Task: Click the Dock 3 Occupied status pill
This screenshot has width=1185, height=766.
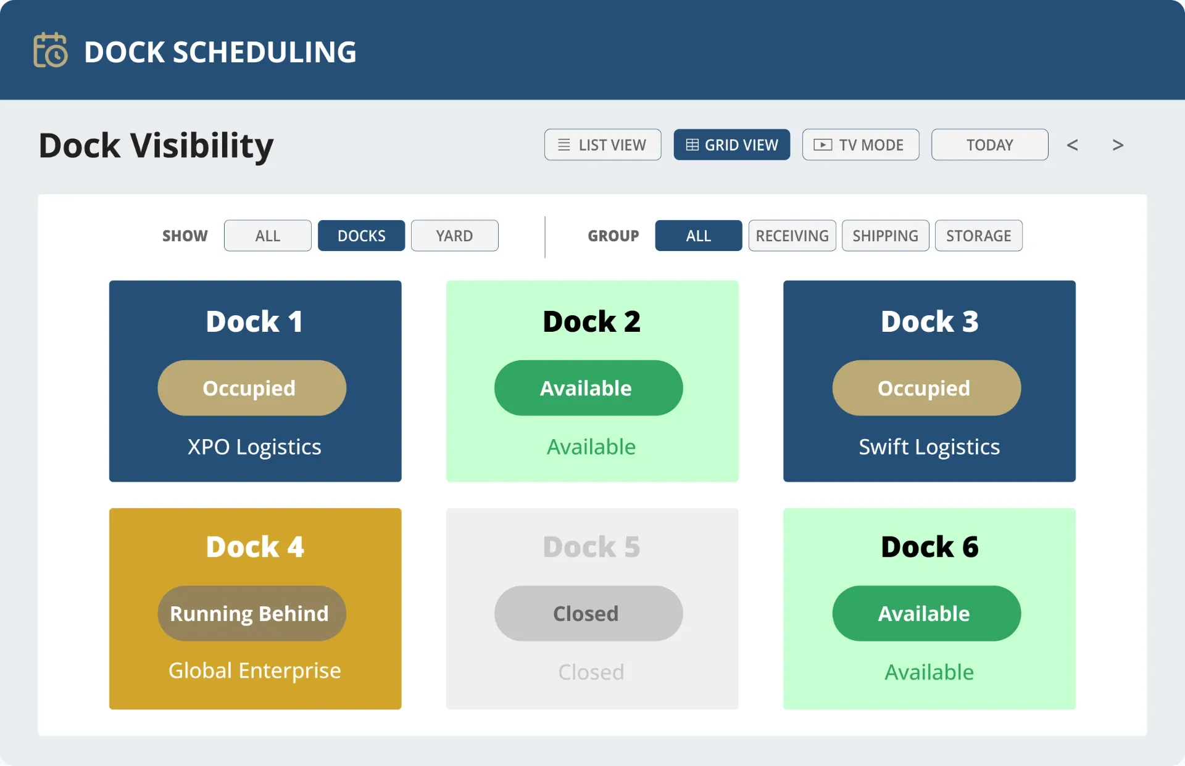Action: [926, 388]
